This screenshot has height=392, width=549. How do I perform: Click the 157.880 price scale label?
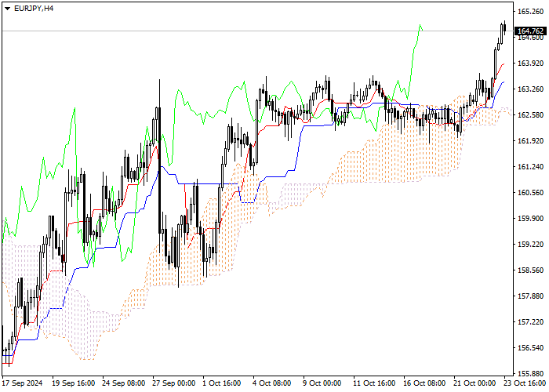click(x=530, y=296)
